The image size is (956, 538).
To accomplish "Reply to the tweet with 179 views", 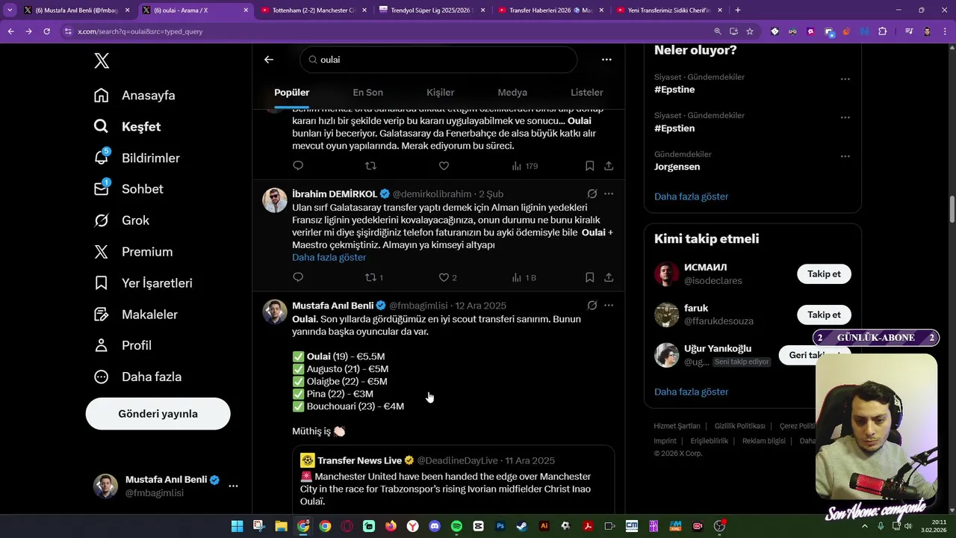I will [298, 166].
